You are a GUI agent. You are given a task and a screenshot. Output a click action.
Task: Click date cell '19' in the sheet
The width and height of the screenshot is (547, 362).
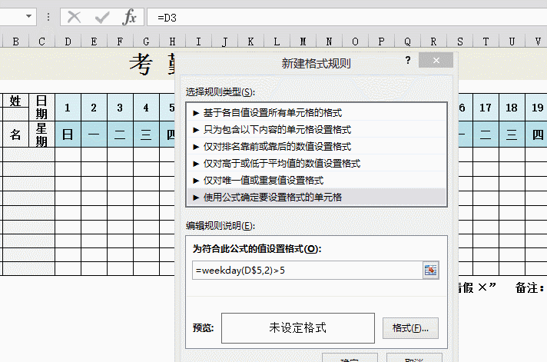pyautogui.click(x=537, y=108)
